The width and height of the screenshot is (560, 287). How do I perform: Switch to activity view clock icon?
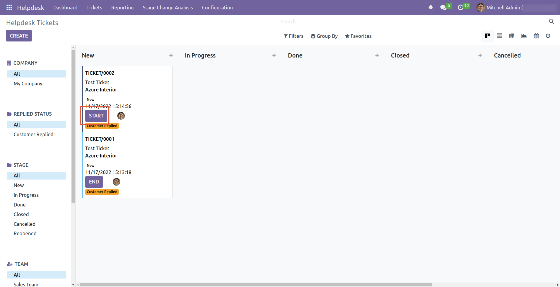click(x=548, y=36)
